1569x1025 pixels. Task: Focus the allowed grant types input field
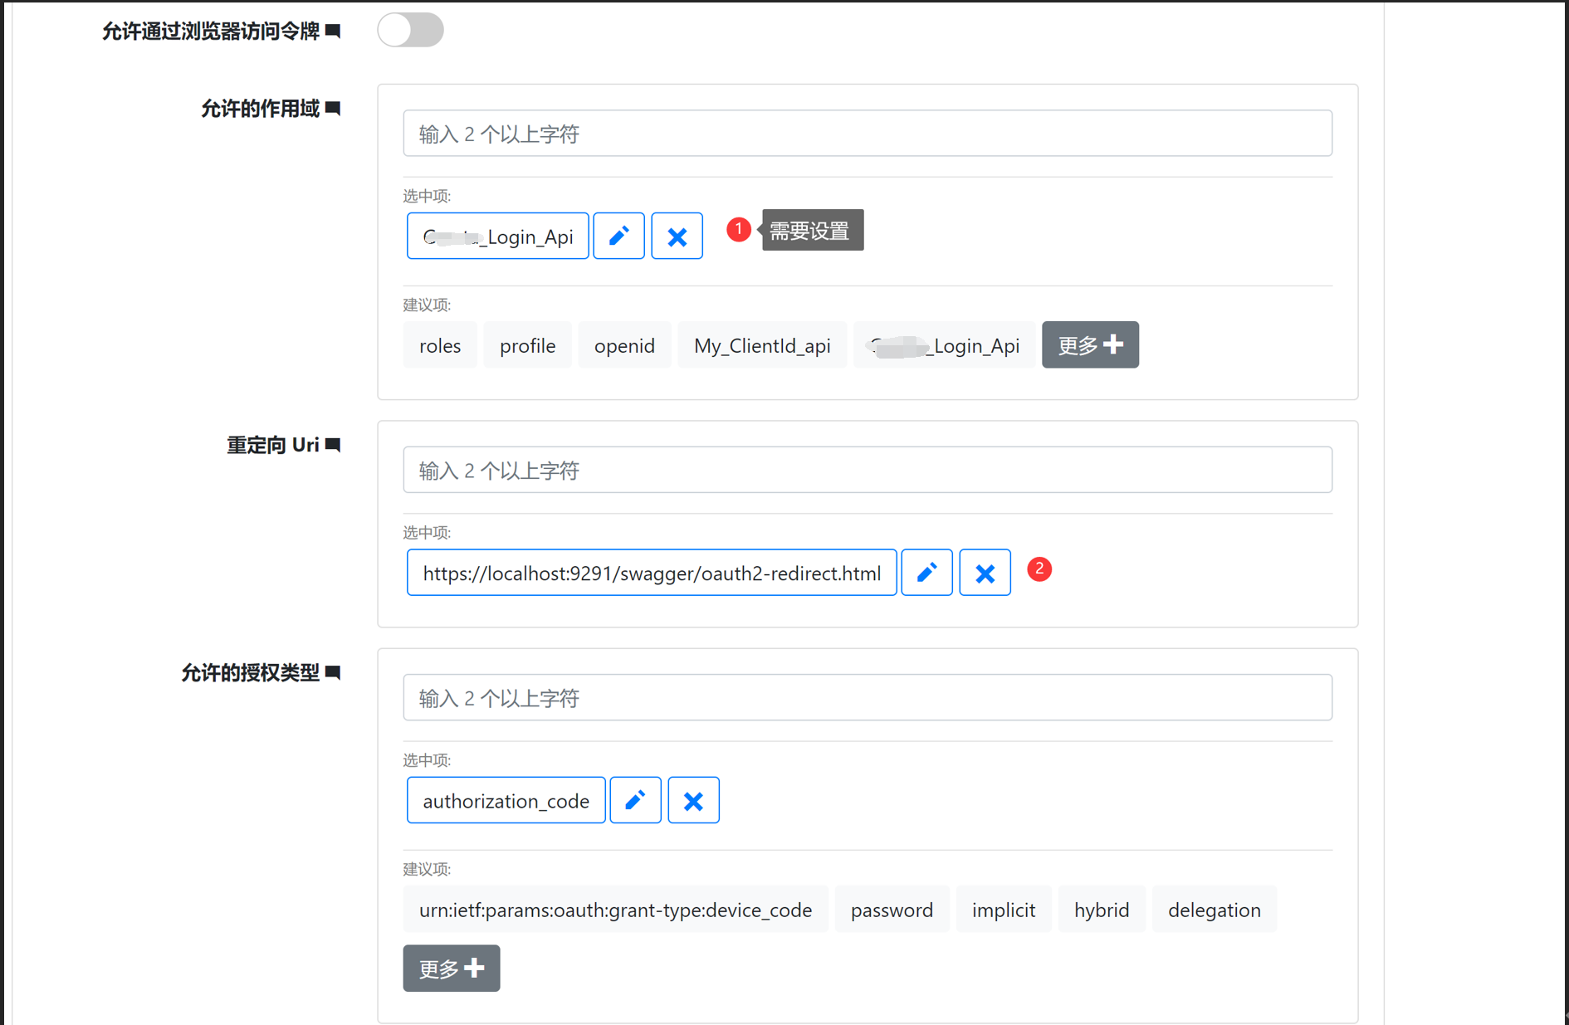pos(867,698)
